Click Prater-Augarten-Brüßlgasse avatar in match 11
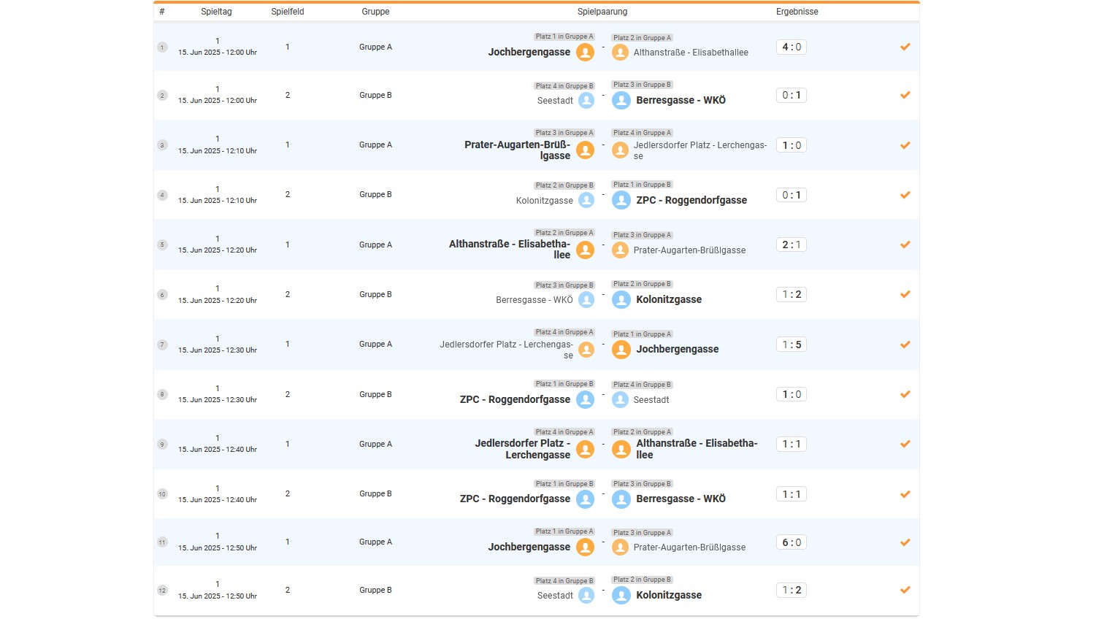 click(620, 547)
